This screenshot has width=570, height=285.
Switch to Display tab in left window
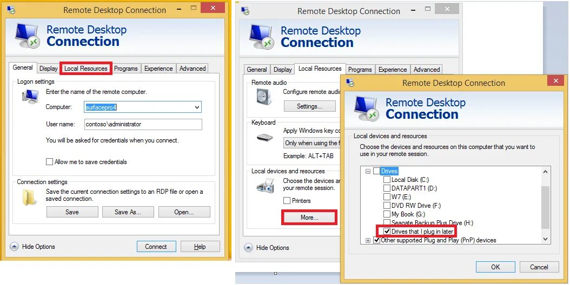(x=48, y=68)
